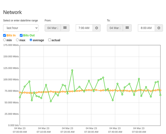
Task: Click the '07:00:00 AM' x-axis label
Action: coord(20,132)
